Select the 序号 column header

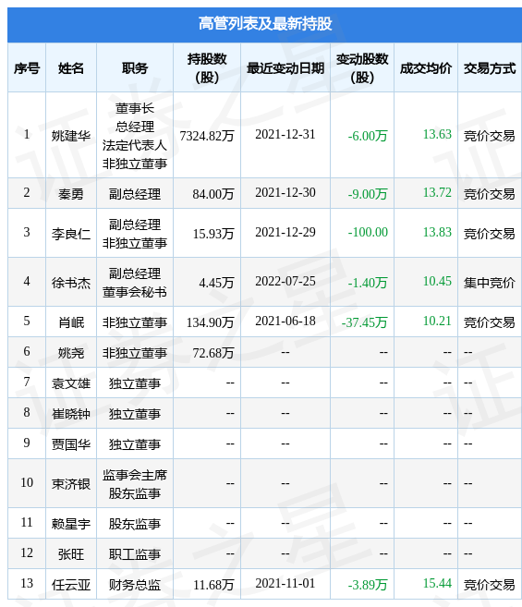point(27,68)
